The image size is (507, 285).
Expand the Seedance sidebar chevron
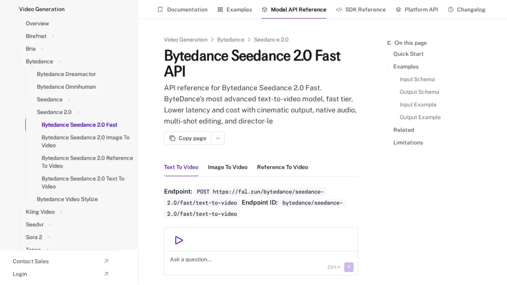(x=69, y=99)
